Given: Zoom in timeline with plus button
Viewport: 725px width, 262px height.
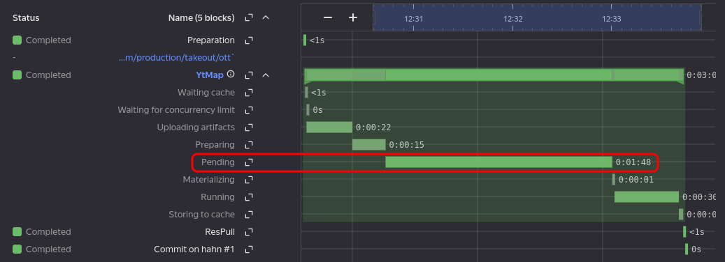Looking at the screenshot, I should pos(353,17).
